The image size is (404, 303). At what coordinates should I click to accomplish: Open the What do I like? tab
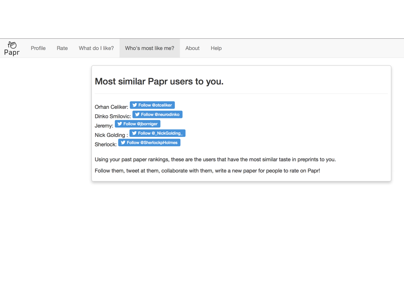click(x=96, y=48)
